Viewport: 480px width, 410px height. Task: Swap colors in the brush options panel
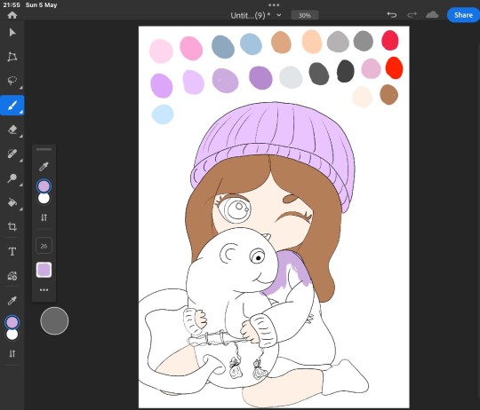pyautogui.click(x=44, y=217)
